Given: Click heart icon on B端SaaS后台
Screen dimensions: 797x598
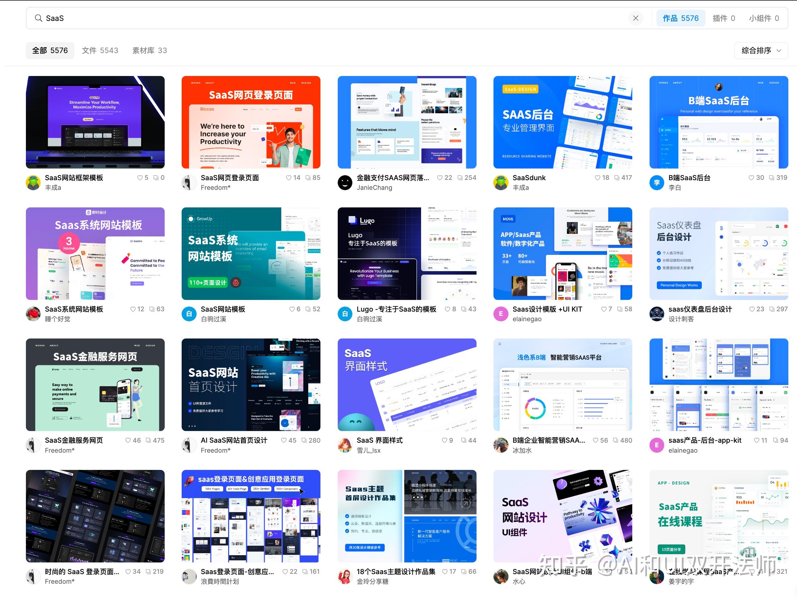Looking at the screenshot, I should tap(751, 178).
